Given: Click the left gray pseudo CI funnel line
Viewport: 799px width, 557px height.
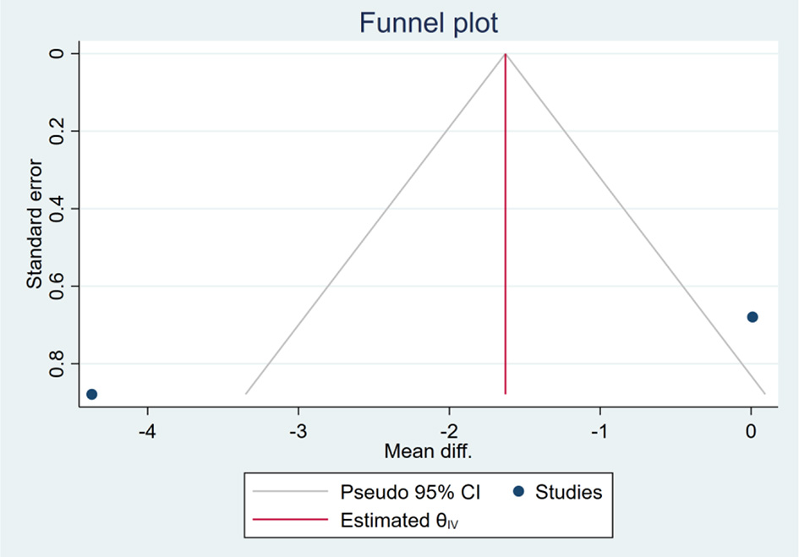Looking at the screenshot, I should click(x=376, y=223).
